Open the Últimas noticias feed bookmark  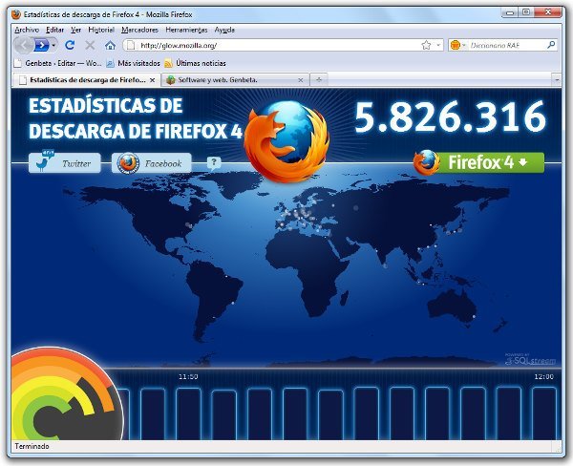(196, 63)
